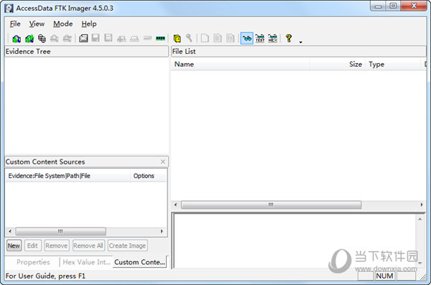Click Evidence:File System|Path|File column header
The height and width of the screenshot is (285, 431).
click(x=68, y=176)
